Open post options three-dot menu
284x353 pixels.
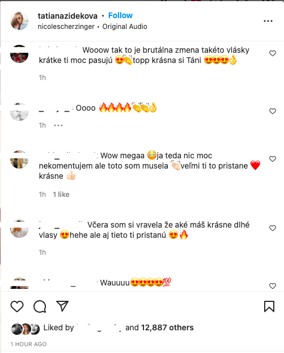[268, 21]
